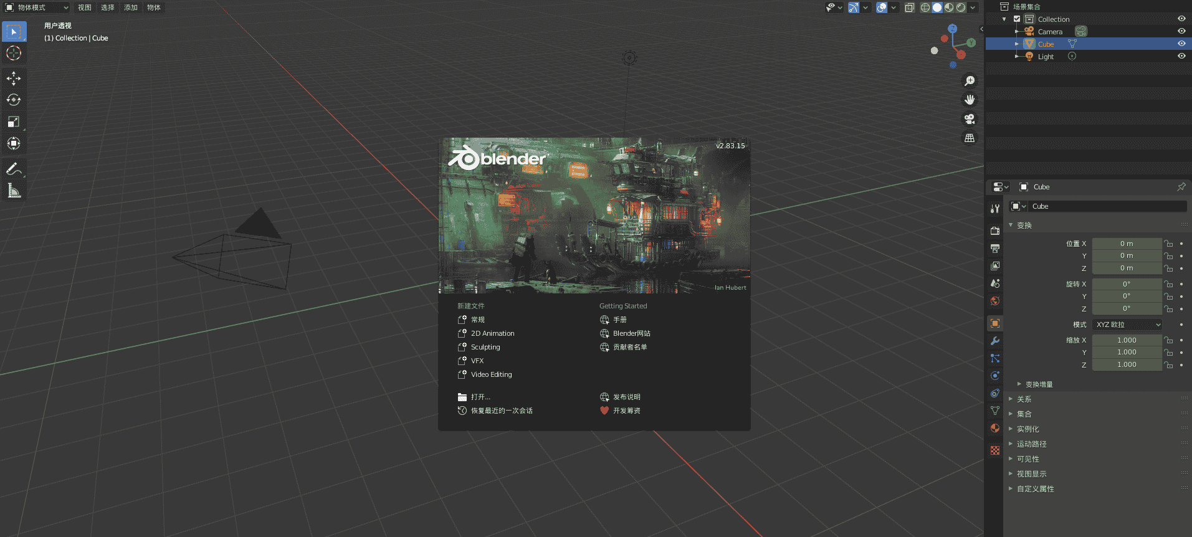This screenshot has width=1192, height=537.
Task: Toggle camera view with camera icon
Action: click(x=970, y=119)
